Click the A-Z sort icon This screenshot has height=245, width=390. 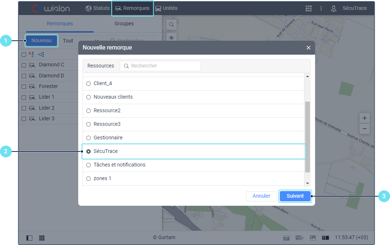(31, 54)
